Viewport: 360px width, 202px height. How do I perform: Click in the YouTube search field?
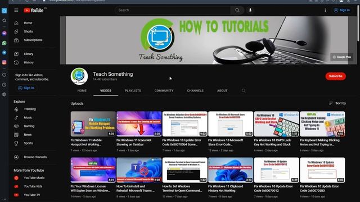coord(173,10)
